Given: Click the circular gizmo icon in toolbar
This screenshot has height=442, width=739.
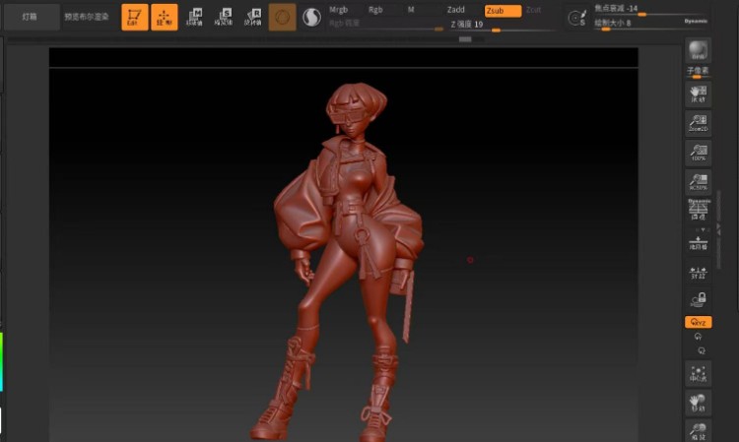Looking at the screenshot, I should (282, 17).
